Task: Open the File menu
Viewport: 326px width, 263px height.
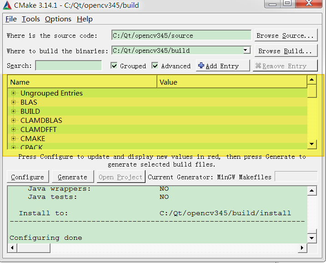Action: 11,19
